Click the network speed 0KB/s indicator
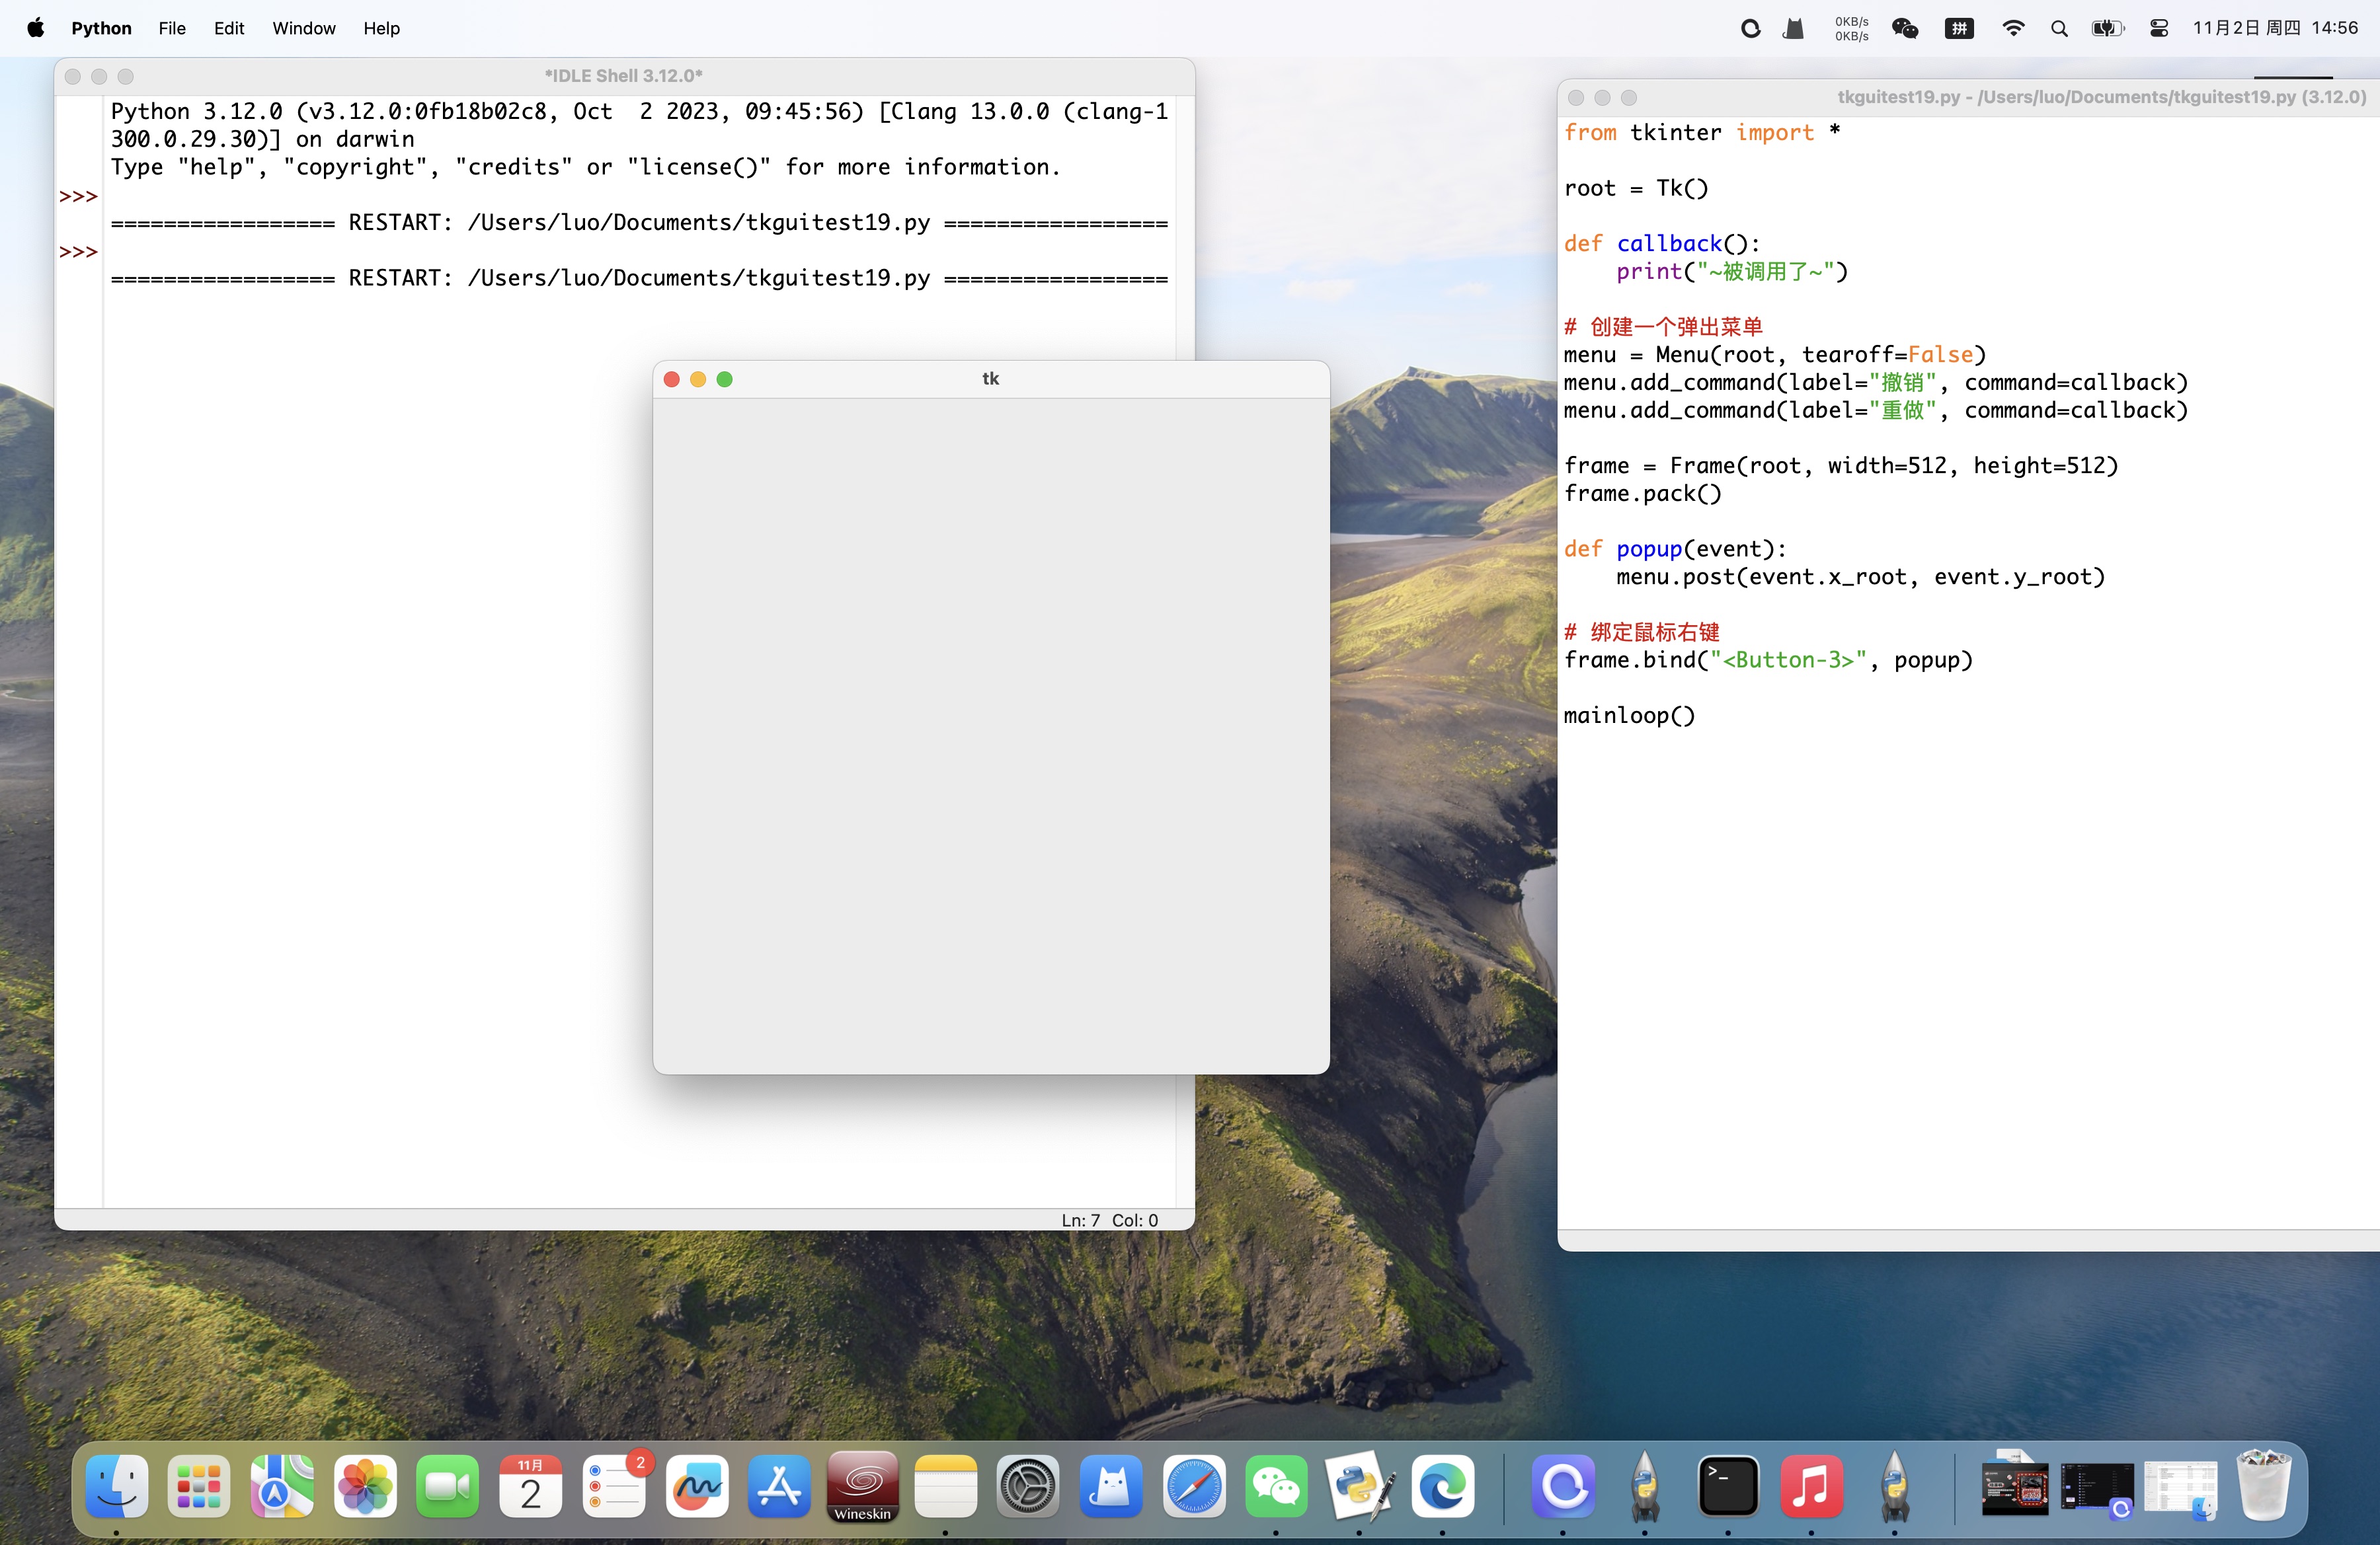This screenshot has width=2380, height=1545. pos(1851,28)
